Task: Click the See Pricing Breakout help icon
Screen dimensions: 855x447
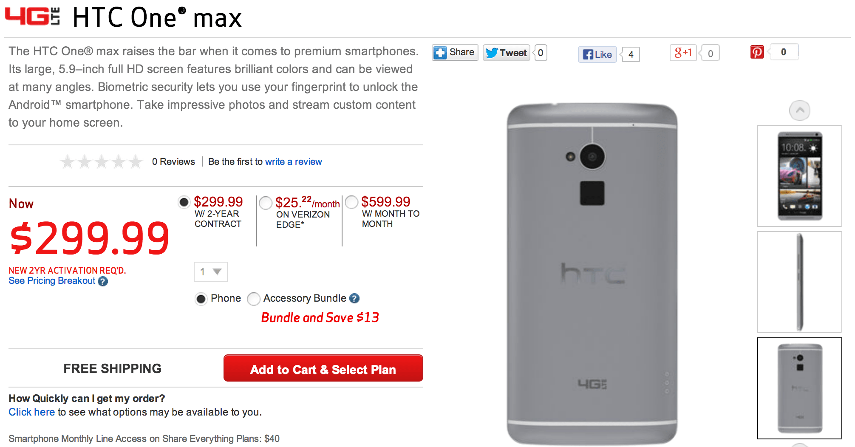Action: click(103, 281)
